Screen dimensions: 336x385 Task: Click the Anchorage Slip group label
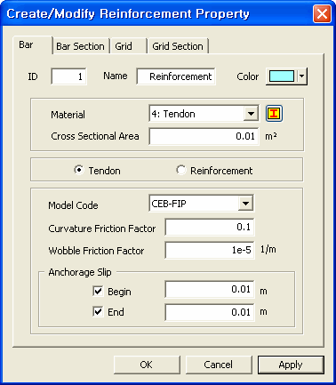[x=80, y=272]
